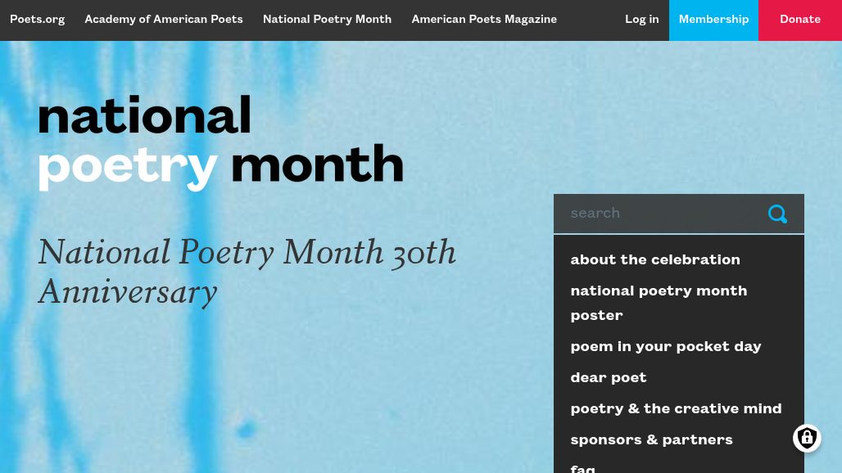842x473 pixels.
Task: Open national poetry month poster link
Action: (659, 303)
